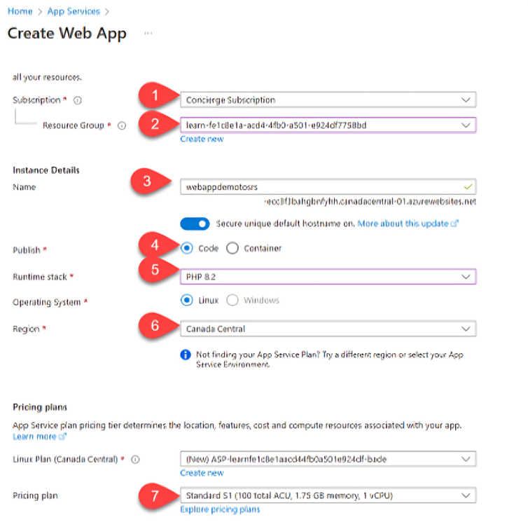Open the Standard S1 pricing plan dropdown
The width and height of the screenshot is (528, 522).
(x=328, y=495)
